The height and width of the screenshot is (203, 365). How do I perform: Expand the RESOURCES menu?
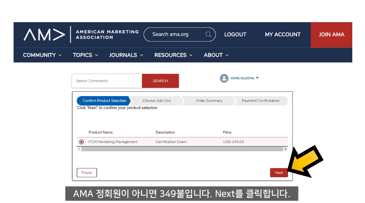point(173,55)
